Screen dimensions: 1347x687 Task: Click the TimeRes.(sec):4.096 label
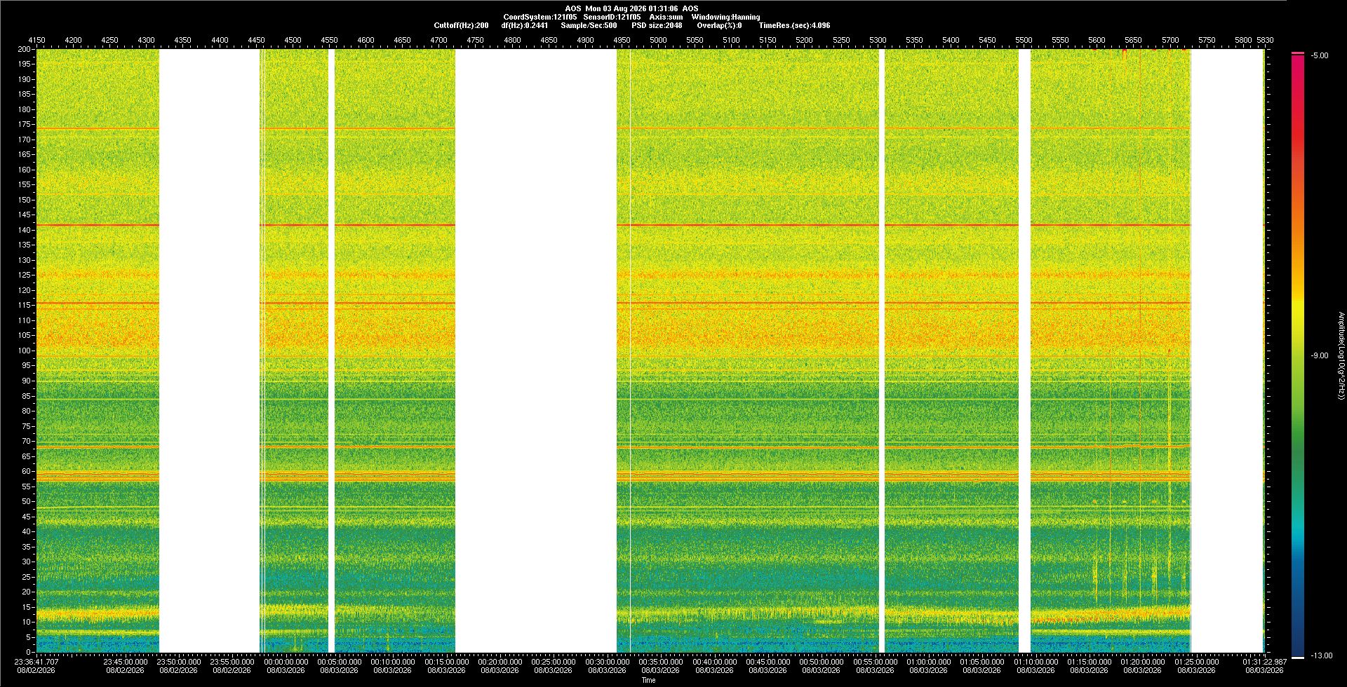(x=794, y=25)
